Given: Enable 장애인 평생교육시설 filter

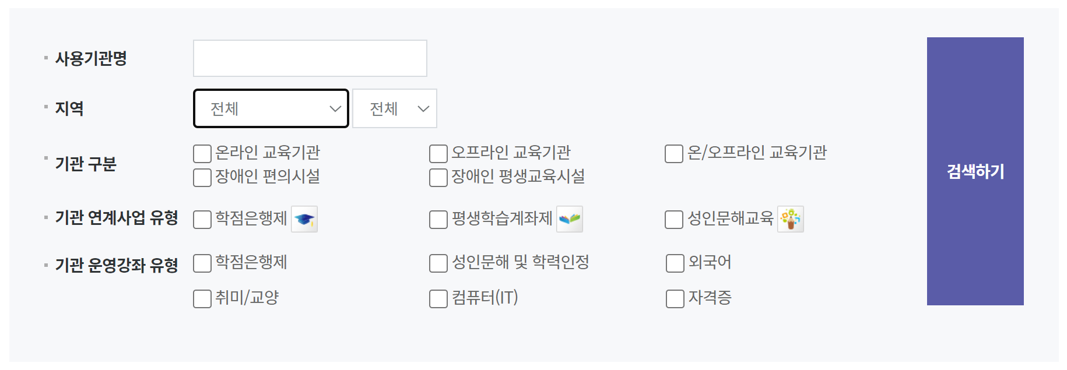Looking at the screenshot, I should point(437,177).
